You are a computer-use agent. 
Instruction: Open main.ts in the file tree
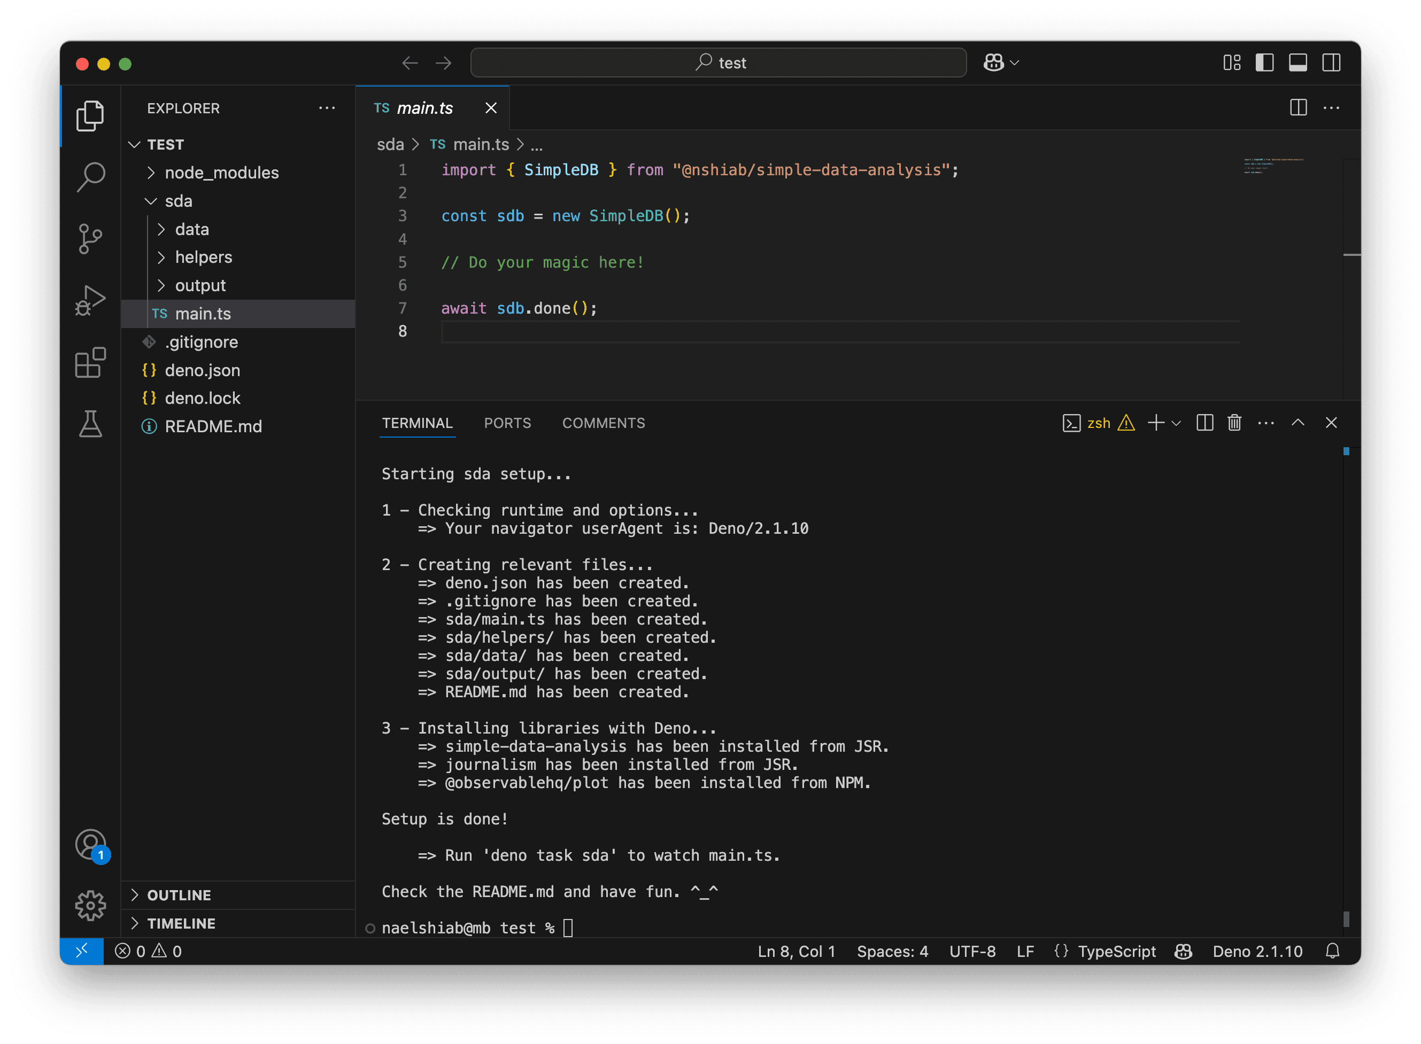(x=238, y=314)
